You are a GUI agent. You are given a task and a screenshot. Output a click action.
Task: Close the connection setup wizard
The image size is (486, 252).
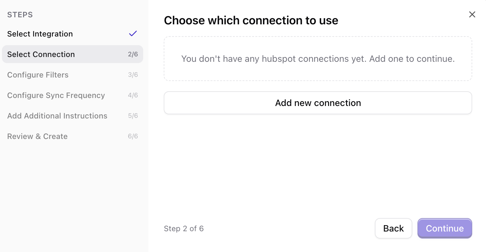click(472, 14)
